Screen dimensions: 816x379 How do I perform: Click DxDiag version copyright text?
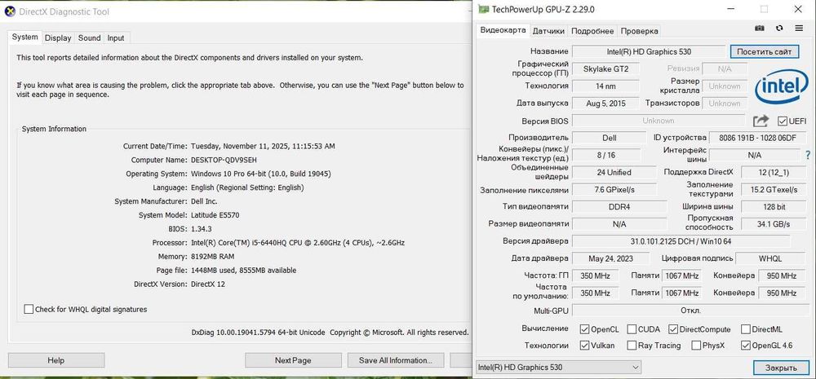330,333
